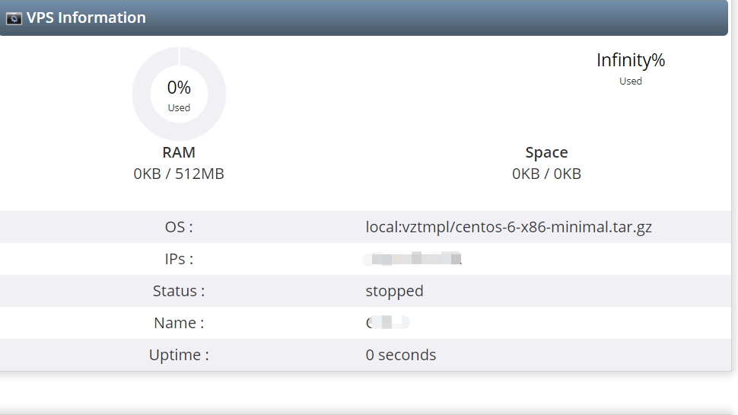Viewport: 738px width, 415px height.
Task: Click the Name row label
Action: pos(179,323)
